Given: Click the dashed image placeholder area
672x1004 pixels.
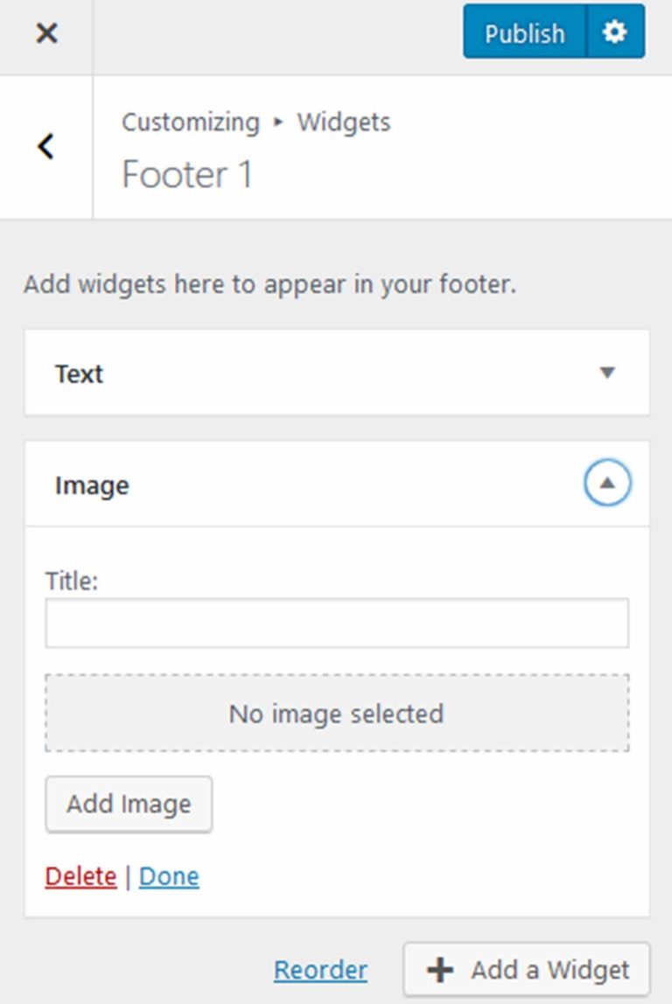Looking at the screenshot, I should 336,713.
